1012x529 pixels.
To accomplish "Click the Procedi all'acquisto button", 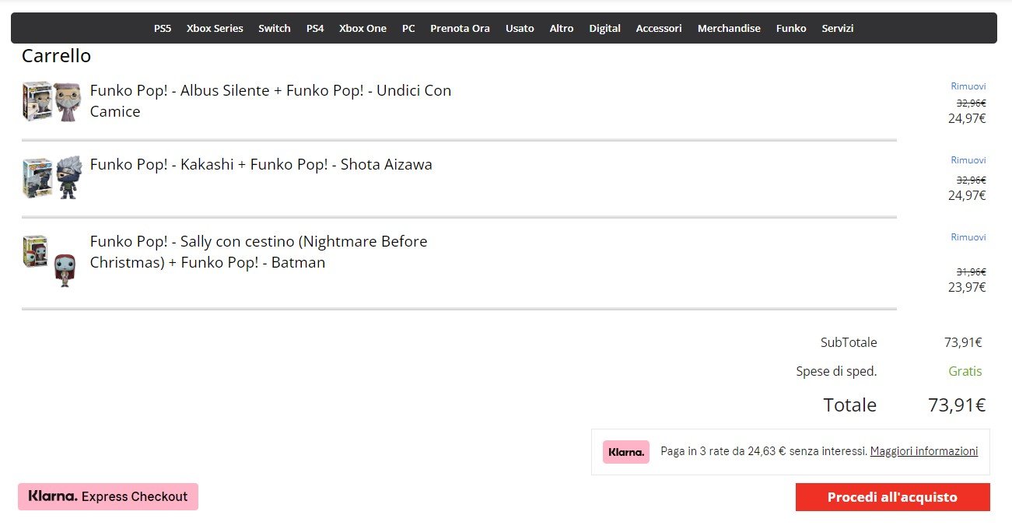I will tap(892, 497).
